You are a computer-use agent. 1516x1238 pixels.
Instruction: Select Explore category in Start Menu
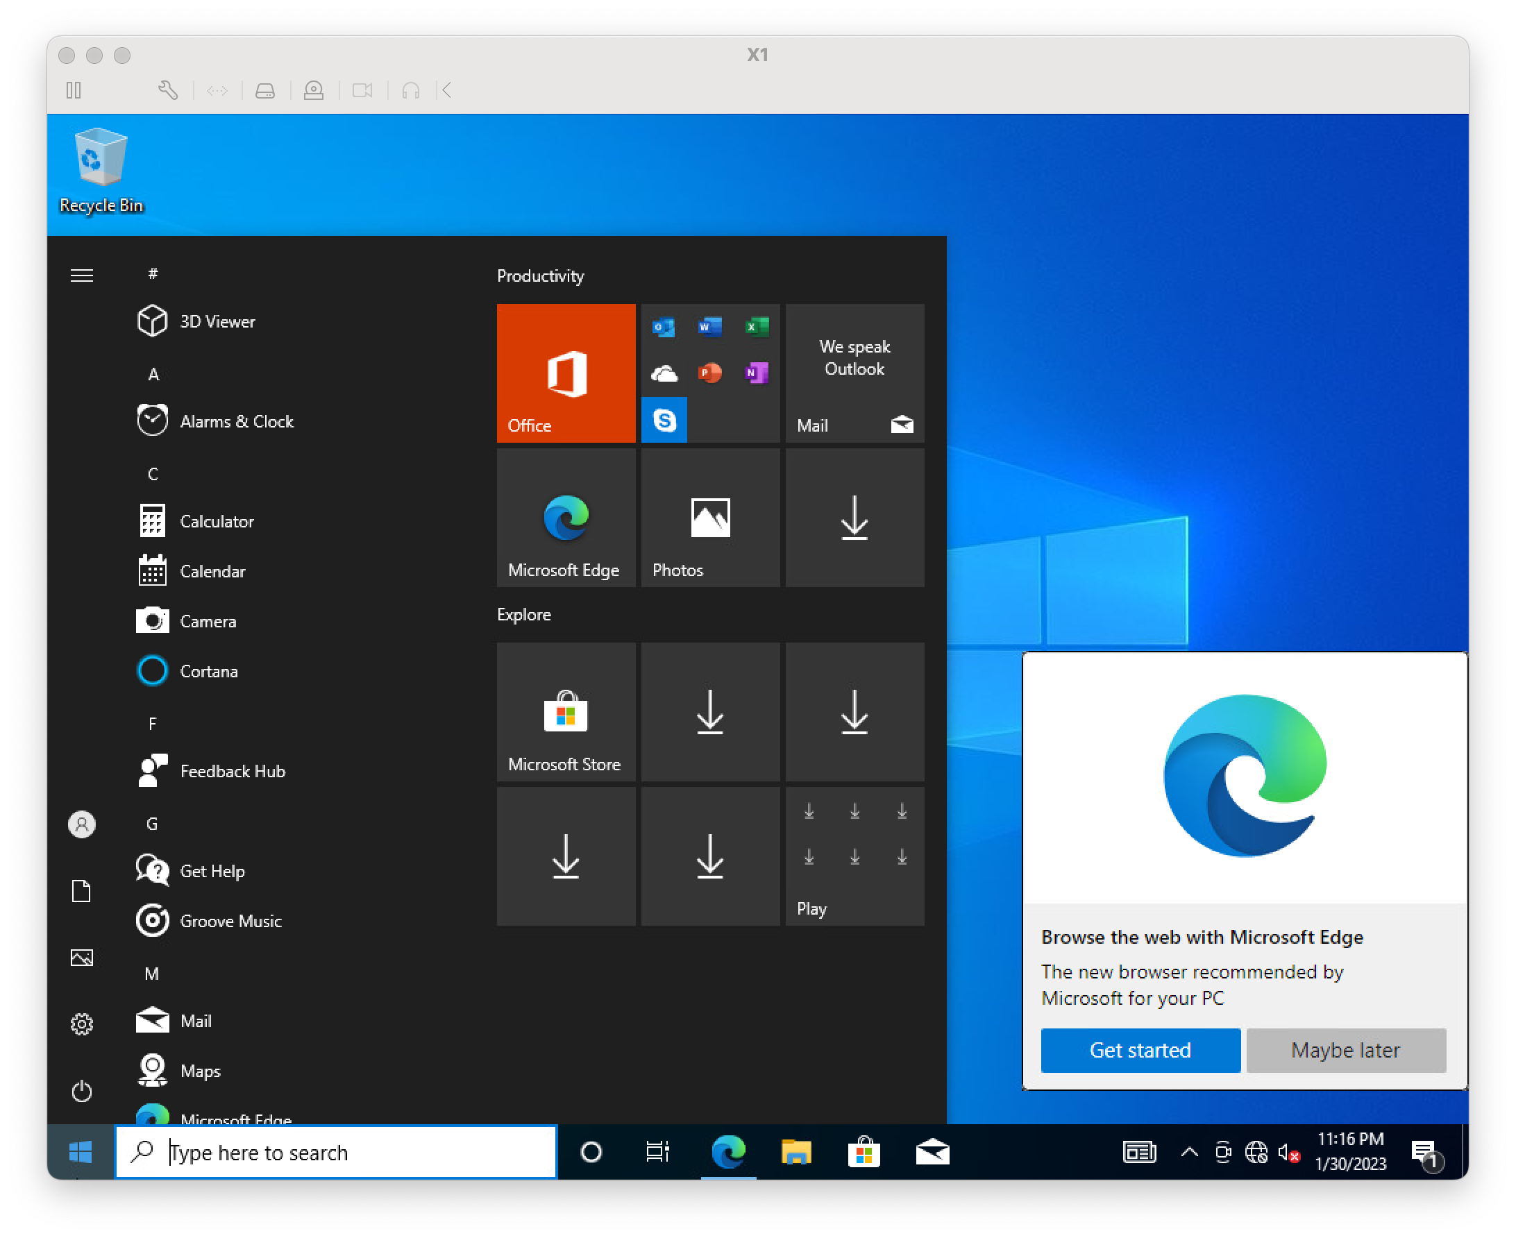point(525,615)
